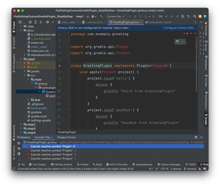The width and height of the screenshot is (220, 186).
Task: Open Current File run configuration dropdown
Action: (116, 16)
